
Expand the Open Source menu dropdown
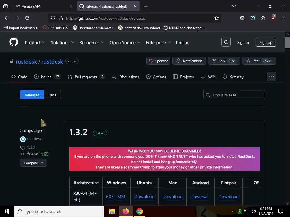(x=125, y=42)
